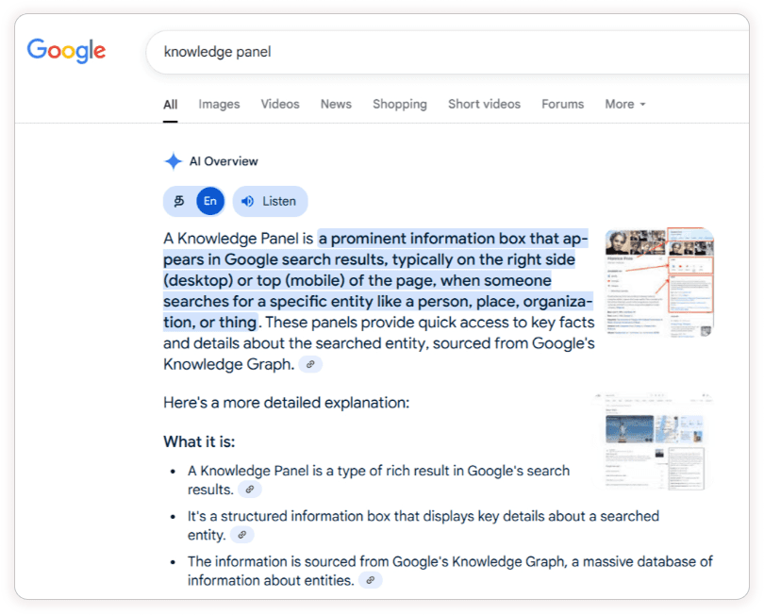
Task: Click the speaker icon in Listen button
Action: [x=247, y=201]
